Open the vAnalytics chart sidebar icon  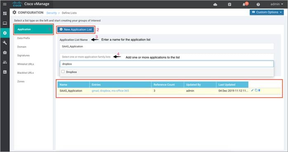5,72
